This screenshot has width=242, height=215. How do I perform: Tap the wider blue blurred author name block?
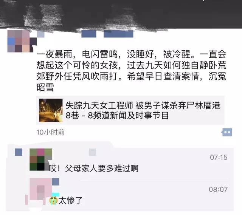[x=118, y=34]
